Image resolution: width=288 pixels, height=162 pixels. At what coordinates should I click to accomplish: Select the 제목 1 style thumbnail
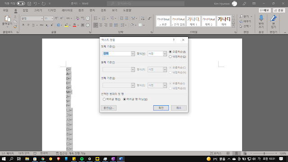point(193,21)
